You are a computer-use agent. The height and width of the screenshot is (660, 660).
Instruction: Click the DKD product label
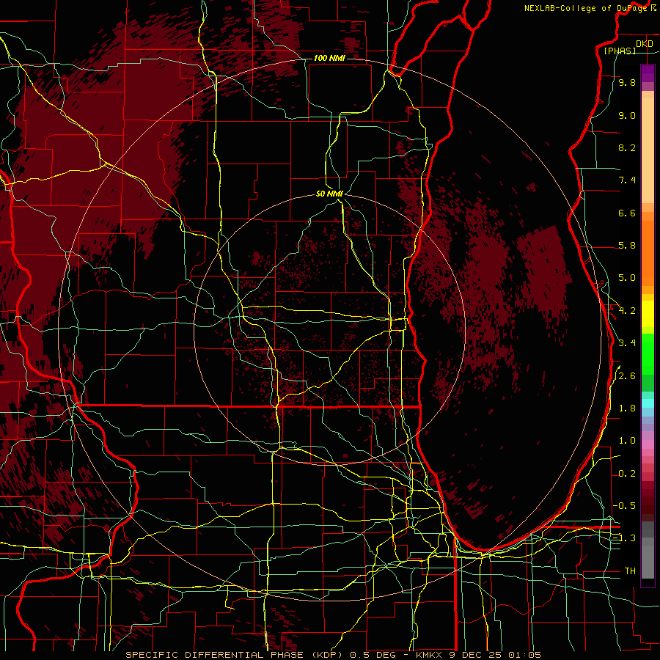(x=645, y=44)
